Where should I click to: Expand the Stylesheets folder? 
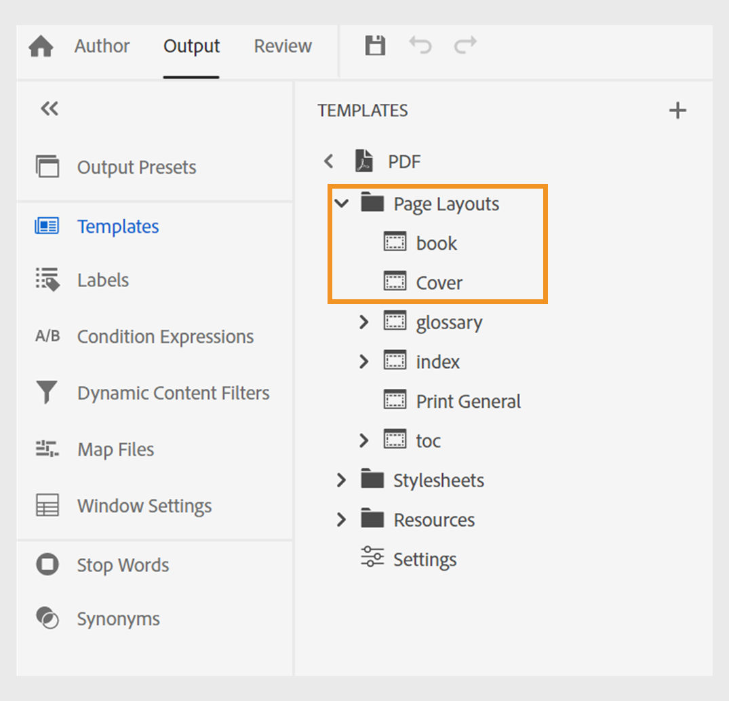pos(342,480)
